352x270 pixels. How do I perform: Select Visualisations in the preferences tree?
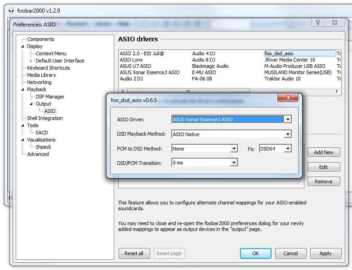click(41, 140)
